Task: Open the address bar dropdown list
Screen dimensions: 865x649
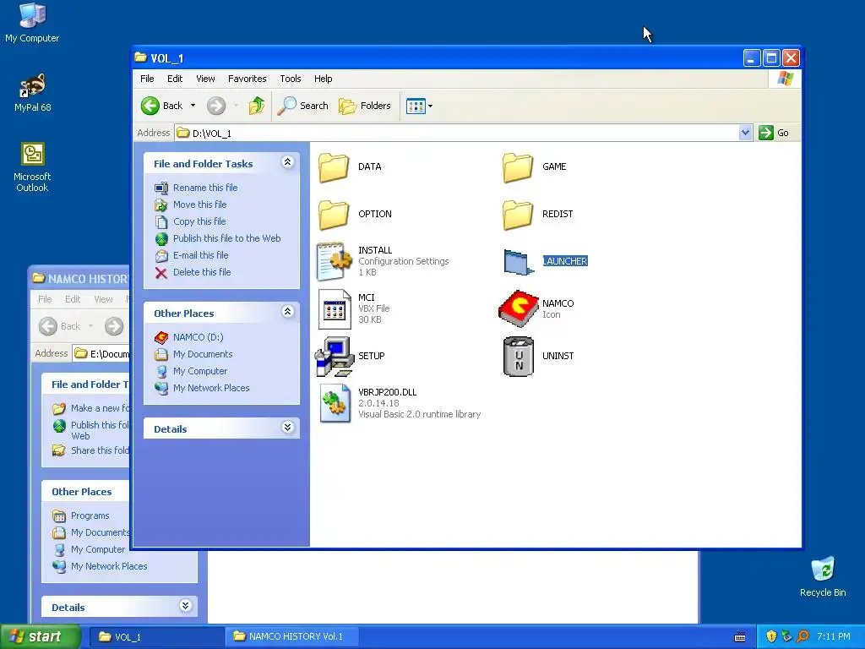Action: pos(745,133)
